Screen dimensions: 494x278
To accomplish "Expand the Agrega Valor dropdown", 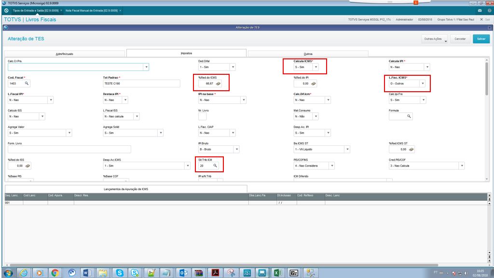I will (x=69, y=133).
